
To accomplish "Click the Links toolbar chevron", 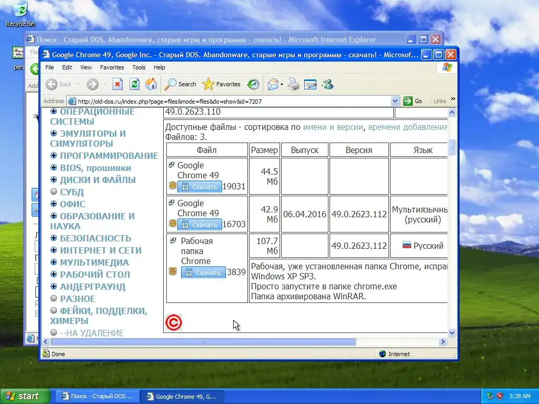I will (453, 99).
